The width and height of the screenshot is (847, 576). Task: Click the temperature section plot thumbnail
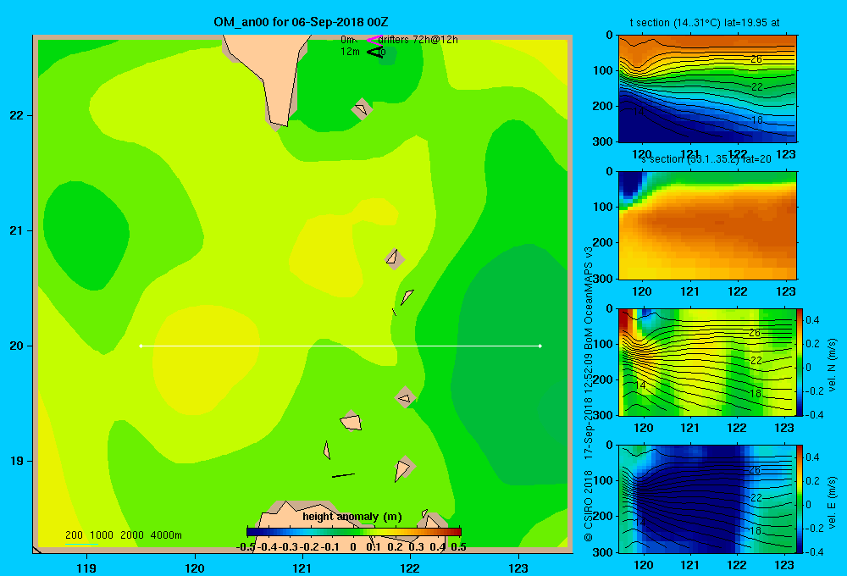(x=707, y=88)
